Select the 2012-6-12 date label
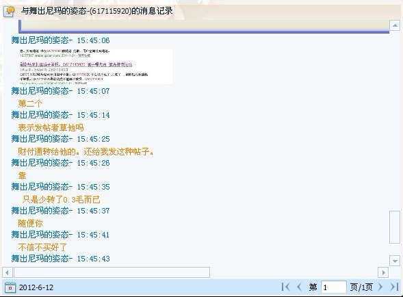The width and height of the screenshot is (403, 297). [x=36, y=287]
